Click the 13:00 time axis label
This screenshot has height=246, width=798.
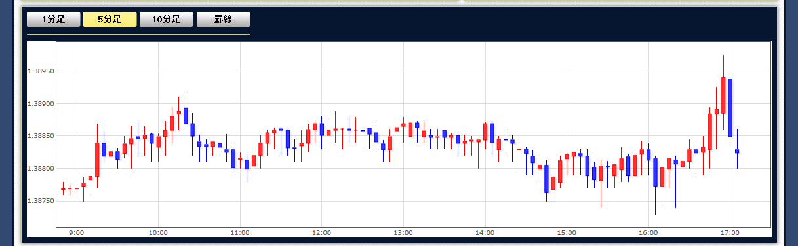tap(403, 233)
